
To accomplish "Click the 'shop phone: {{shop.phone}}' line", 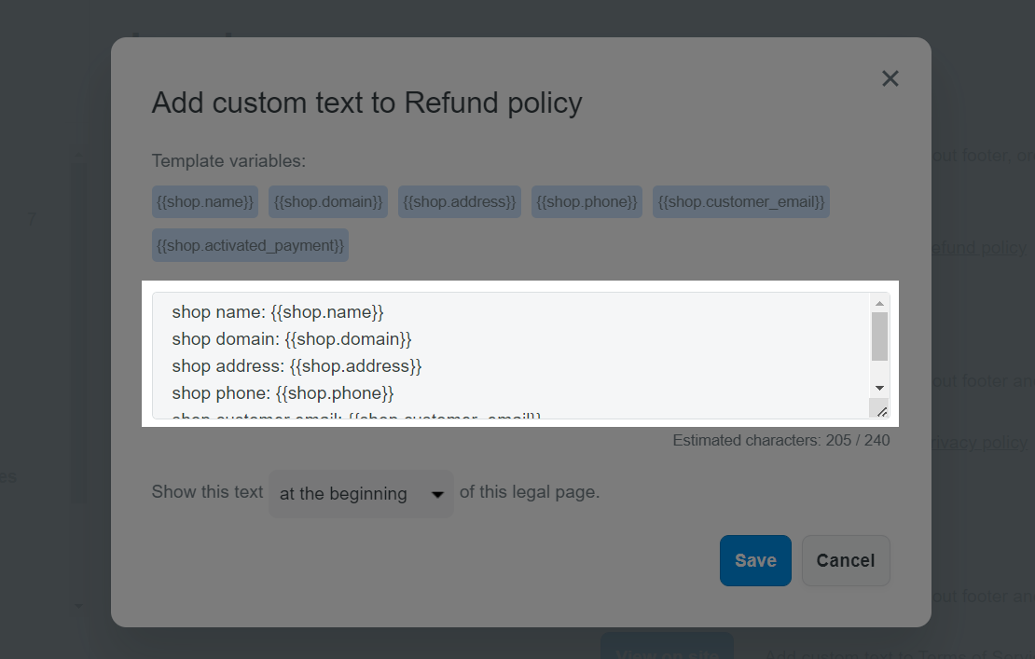I will coord(283,393).
